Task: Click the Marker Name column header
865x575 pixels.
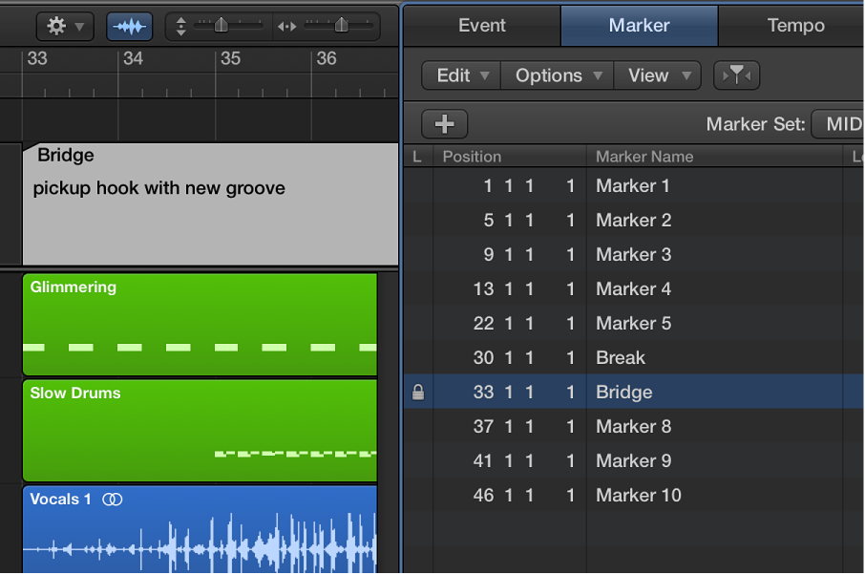Action: 644,157
